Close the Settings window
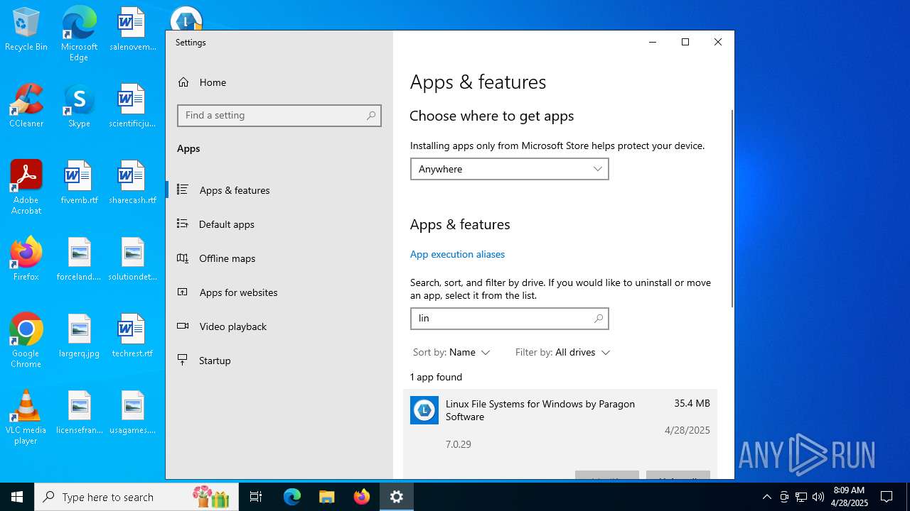Image resolution: width=910 pixels, height=511 pixels. pos(718,42)
